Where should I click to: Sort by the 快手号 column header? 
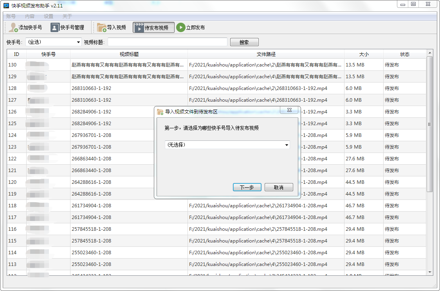click(48, 54)
